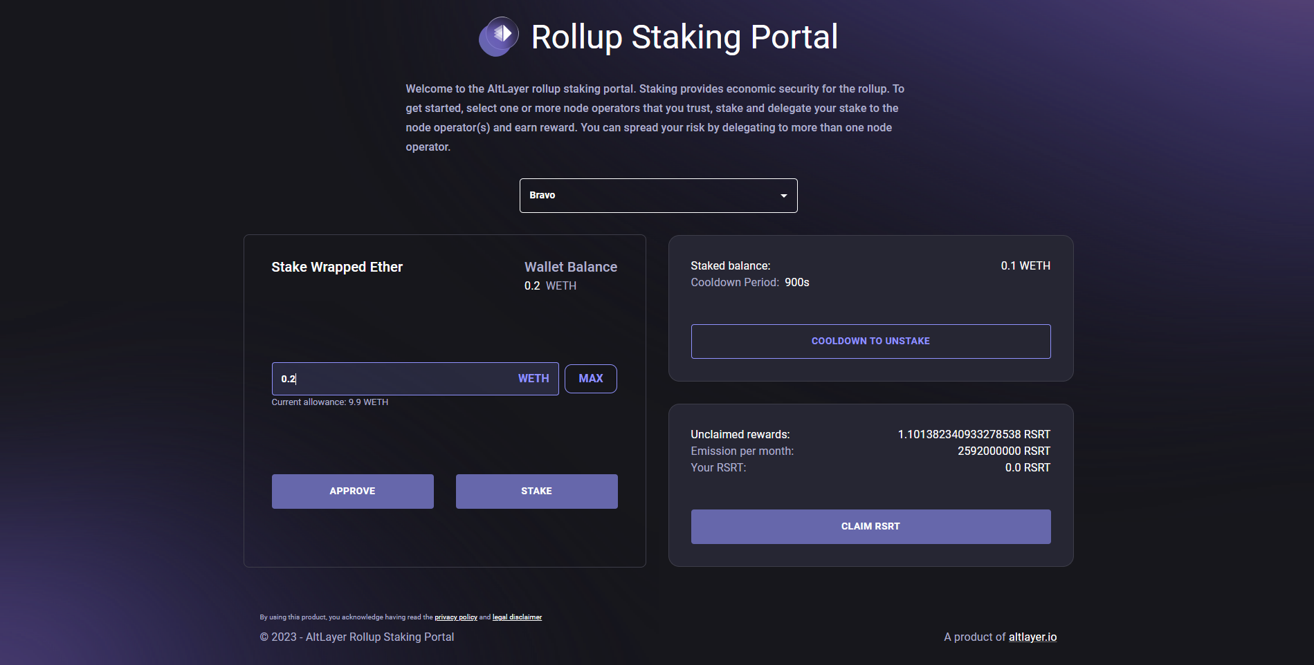The width and height of the screenshot is (1314, 665).
Task: Click the APPROVE button
Action: pos(352,491)
